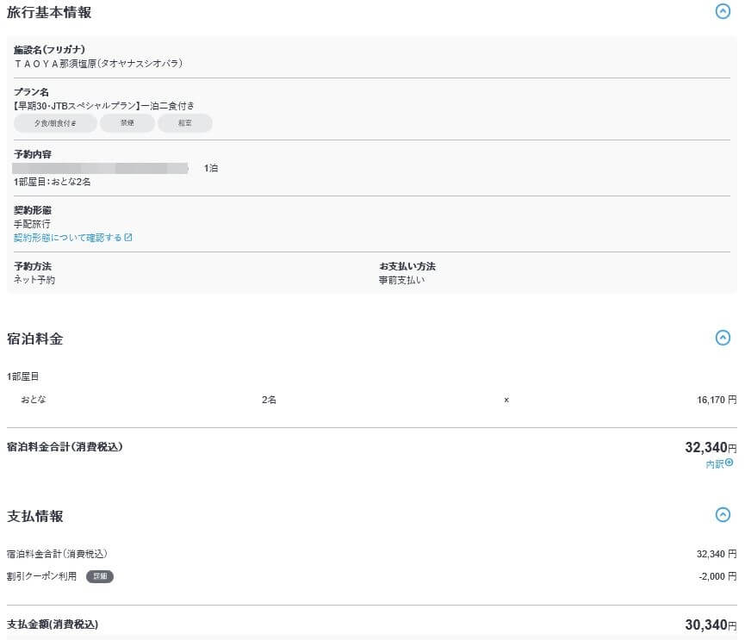Open the 内訳 breakdown link
Screen dimensions: 745x640
click(x=714, y=464)
